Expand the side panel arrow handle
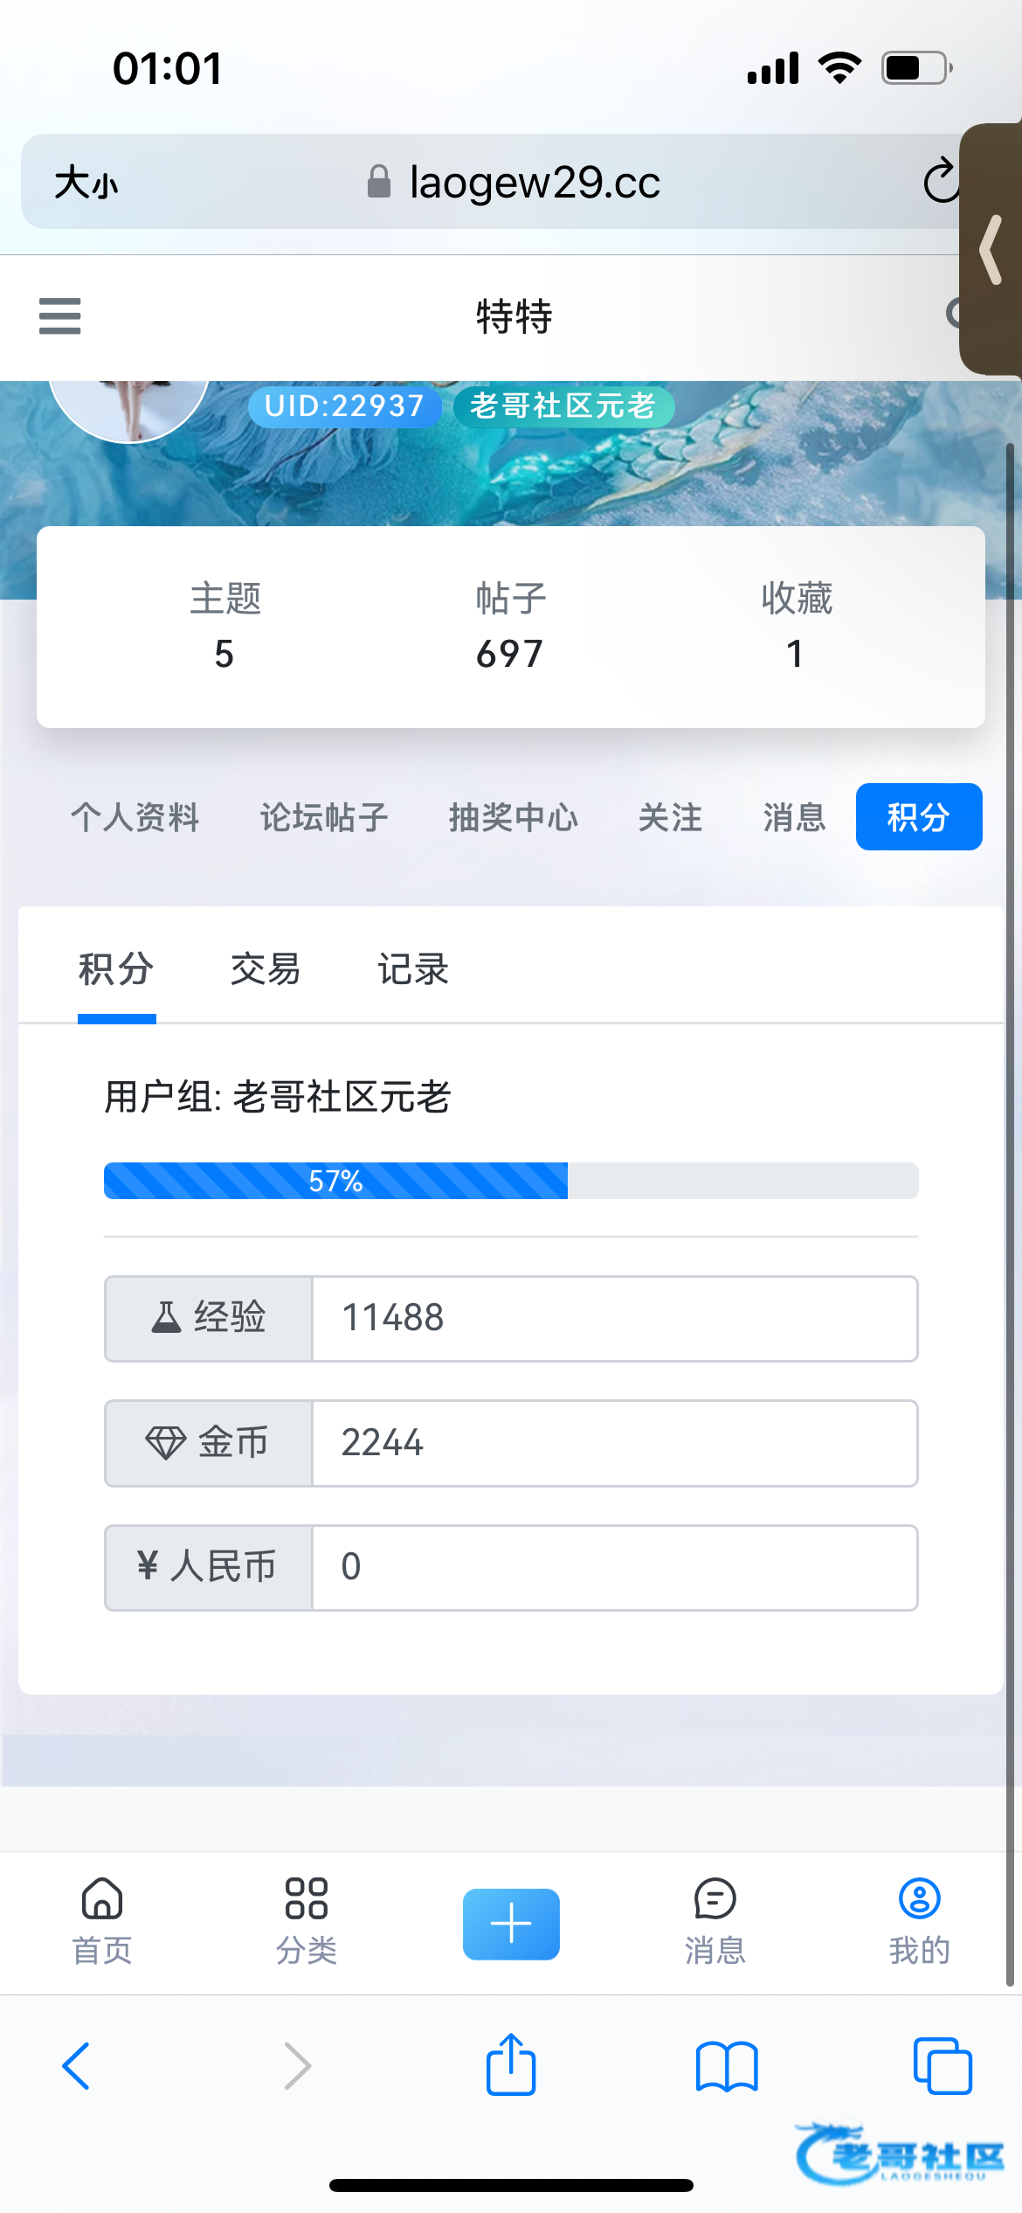The width and height of the screenshot is (1022, 2213). [x=992, y=250]
